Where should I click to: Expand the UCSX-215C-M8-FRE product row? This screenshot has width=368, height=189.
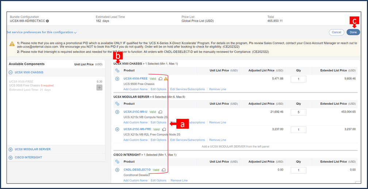(x=117, y=129)
